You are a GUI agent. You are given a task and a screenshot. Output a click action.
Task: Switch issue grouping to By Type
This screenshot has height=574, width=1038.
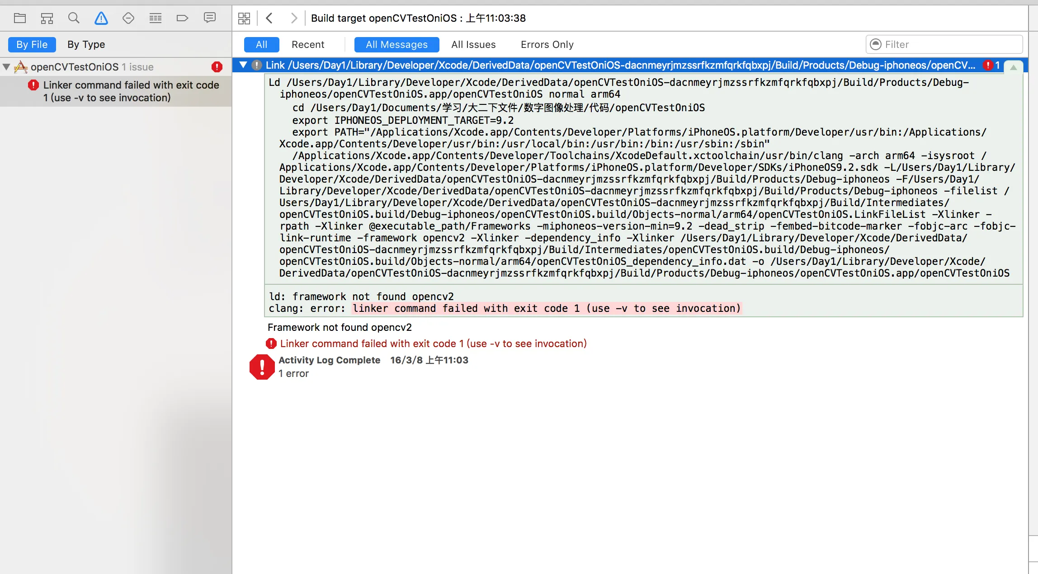point(86,44)
